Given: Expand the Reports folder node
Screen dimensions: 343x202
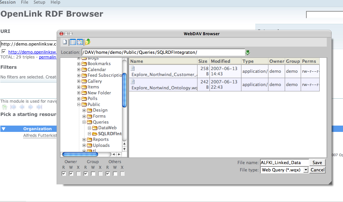Looking at the screenshot, I should (x=84, y=140).
